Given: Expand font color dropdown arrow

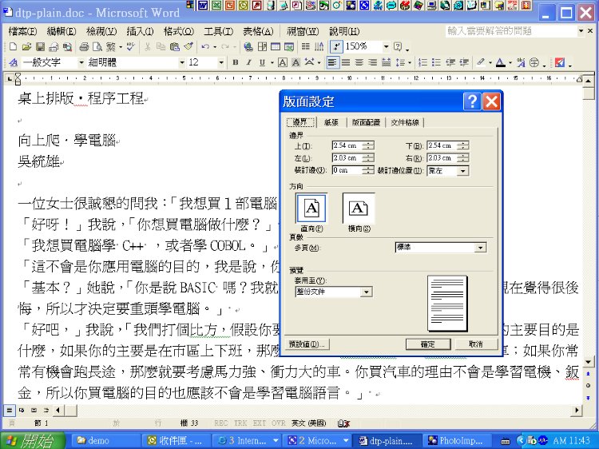Looking at the screenshot, I should tap(510, 62).
